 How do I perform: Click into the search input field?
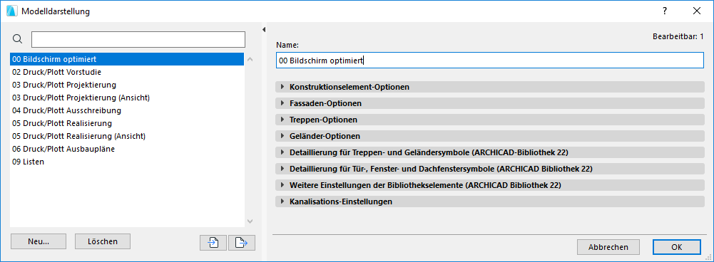138,40
